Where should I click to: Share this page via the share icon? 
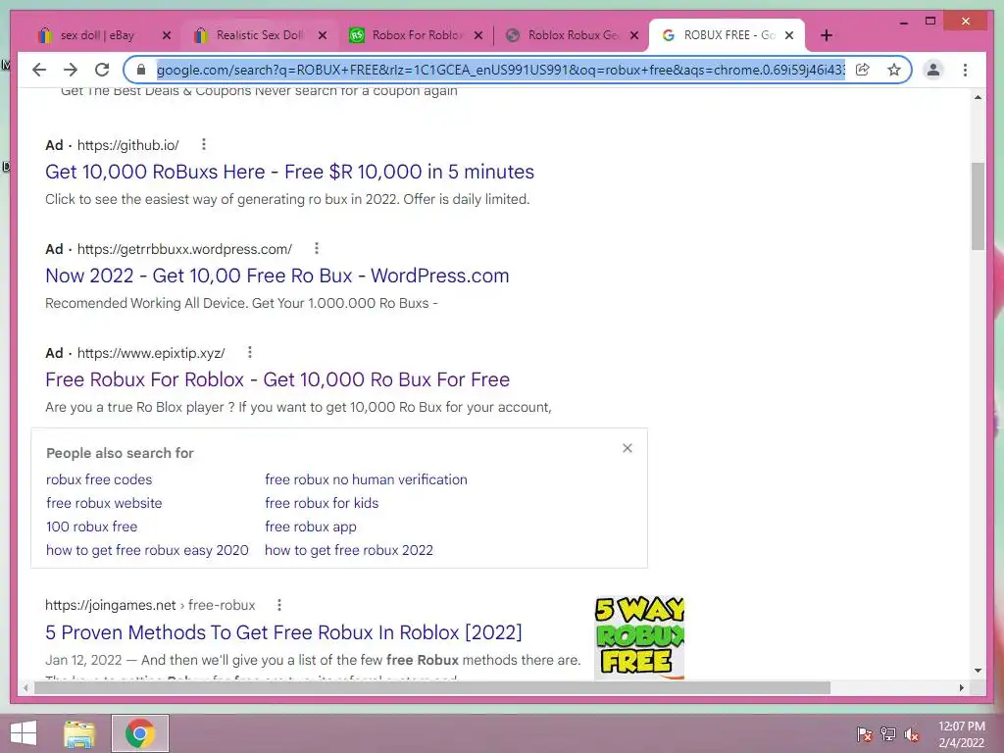(863, 70)
